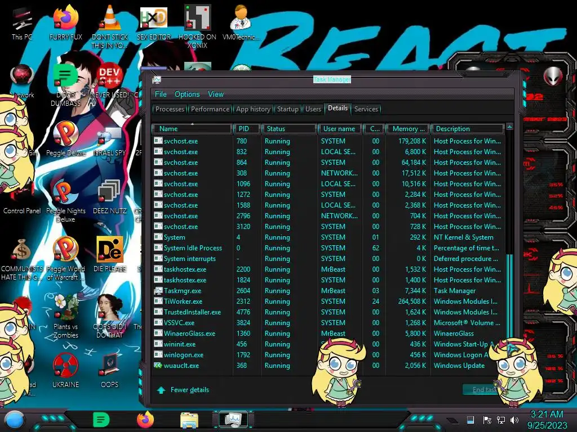Open the File menu in Task Manager

click(x=161, y=94)
